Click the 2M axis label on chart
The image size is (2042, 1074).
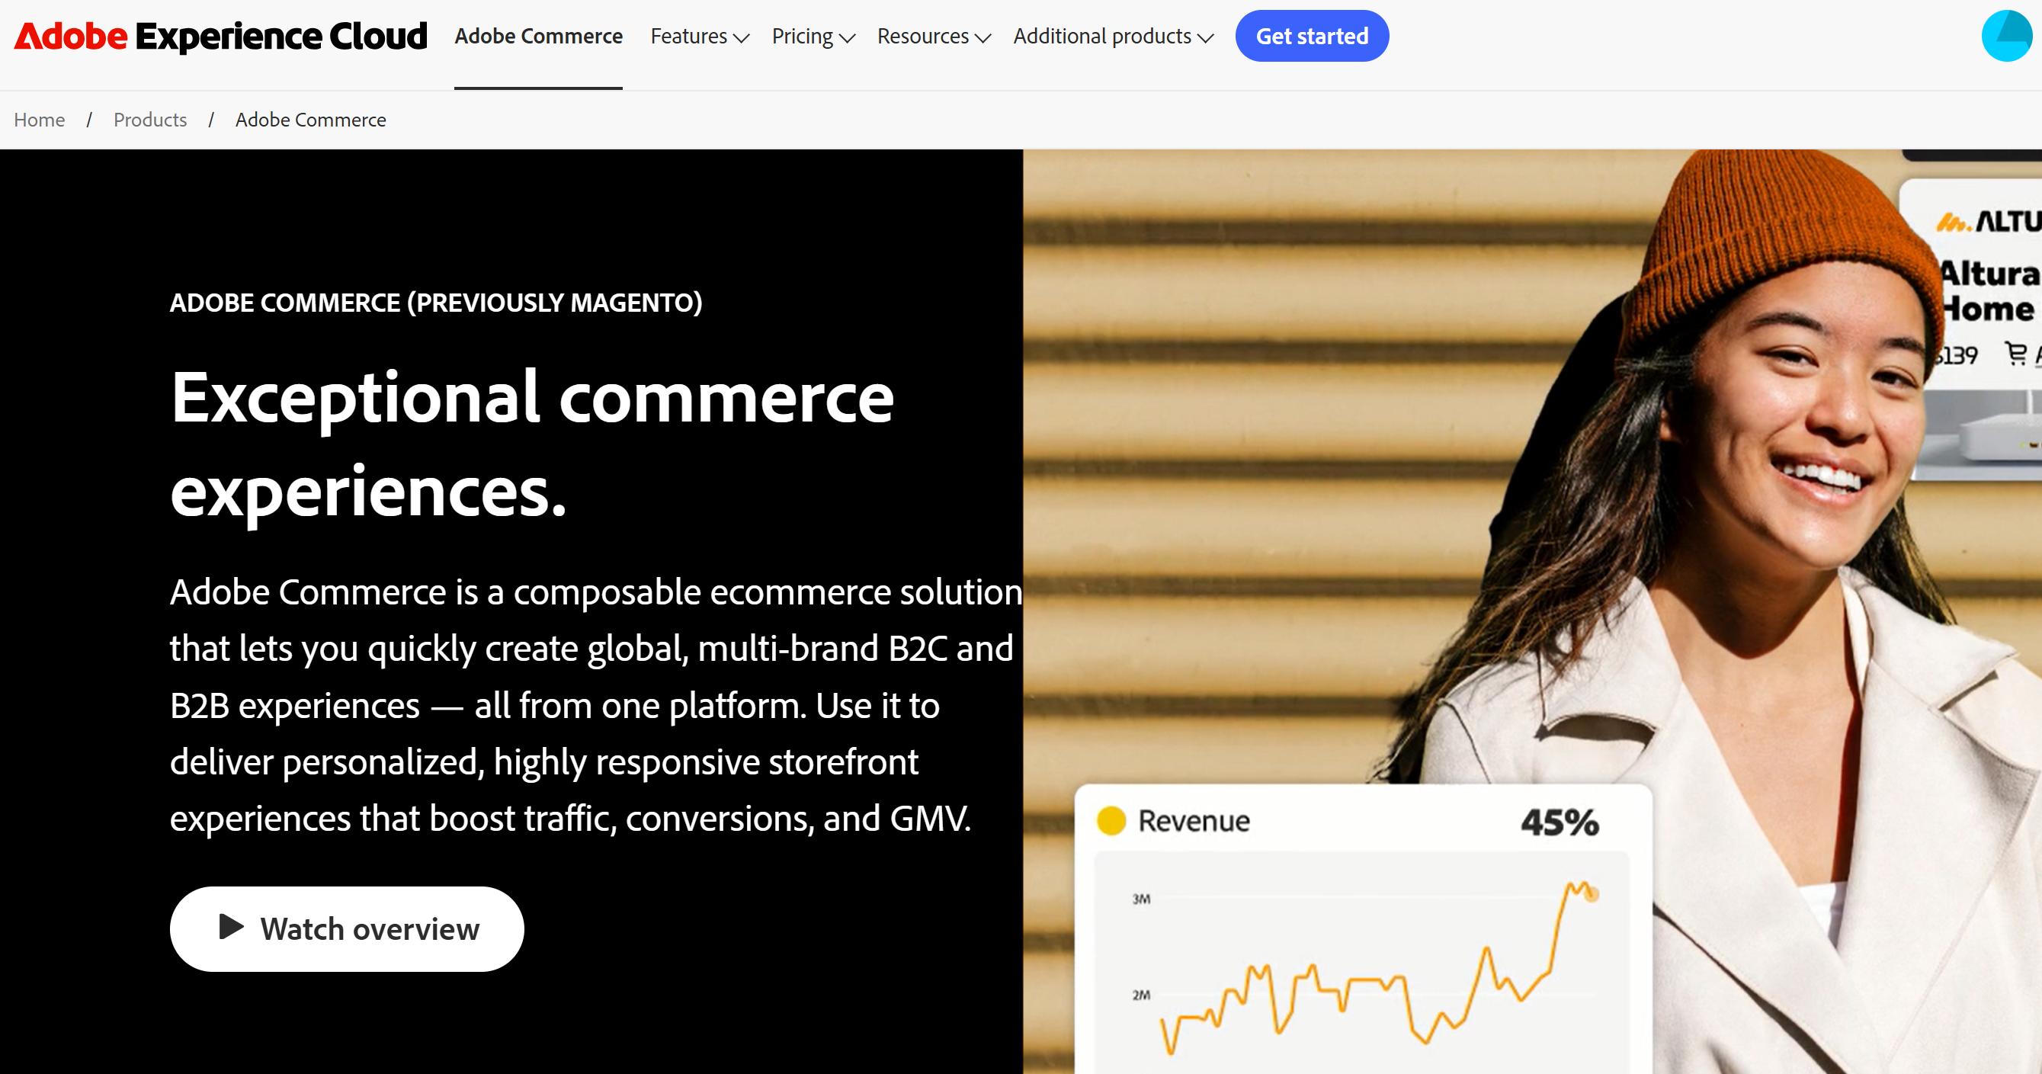1141,995
